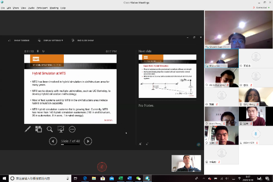Open the Participant menu
The image size is (273, 182).
(x=42, y=8)
